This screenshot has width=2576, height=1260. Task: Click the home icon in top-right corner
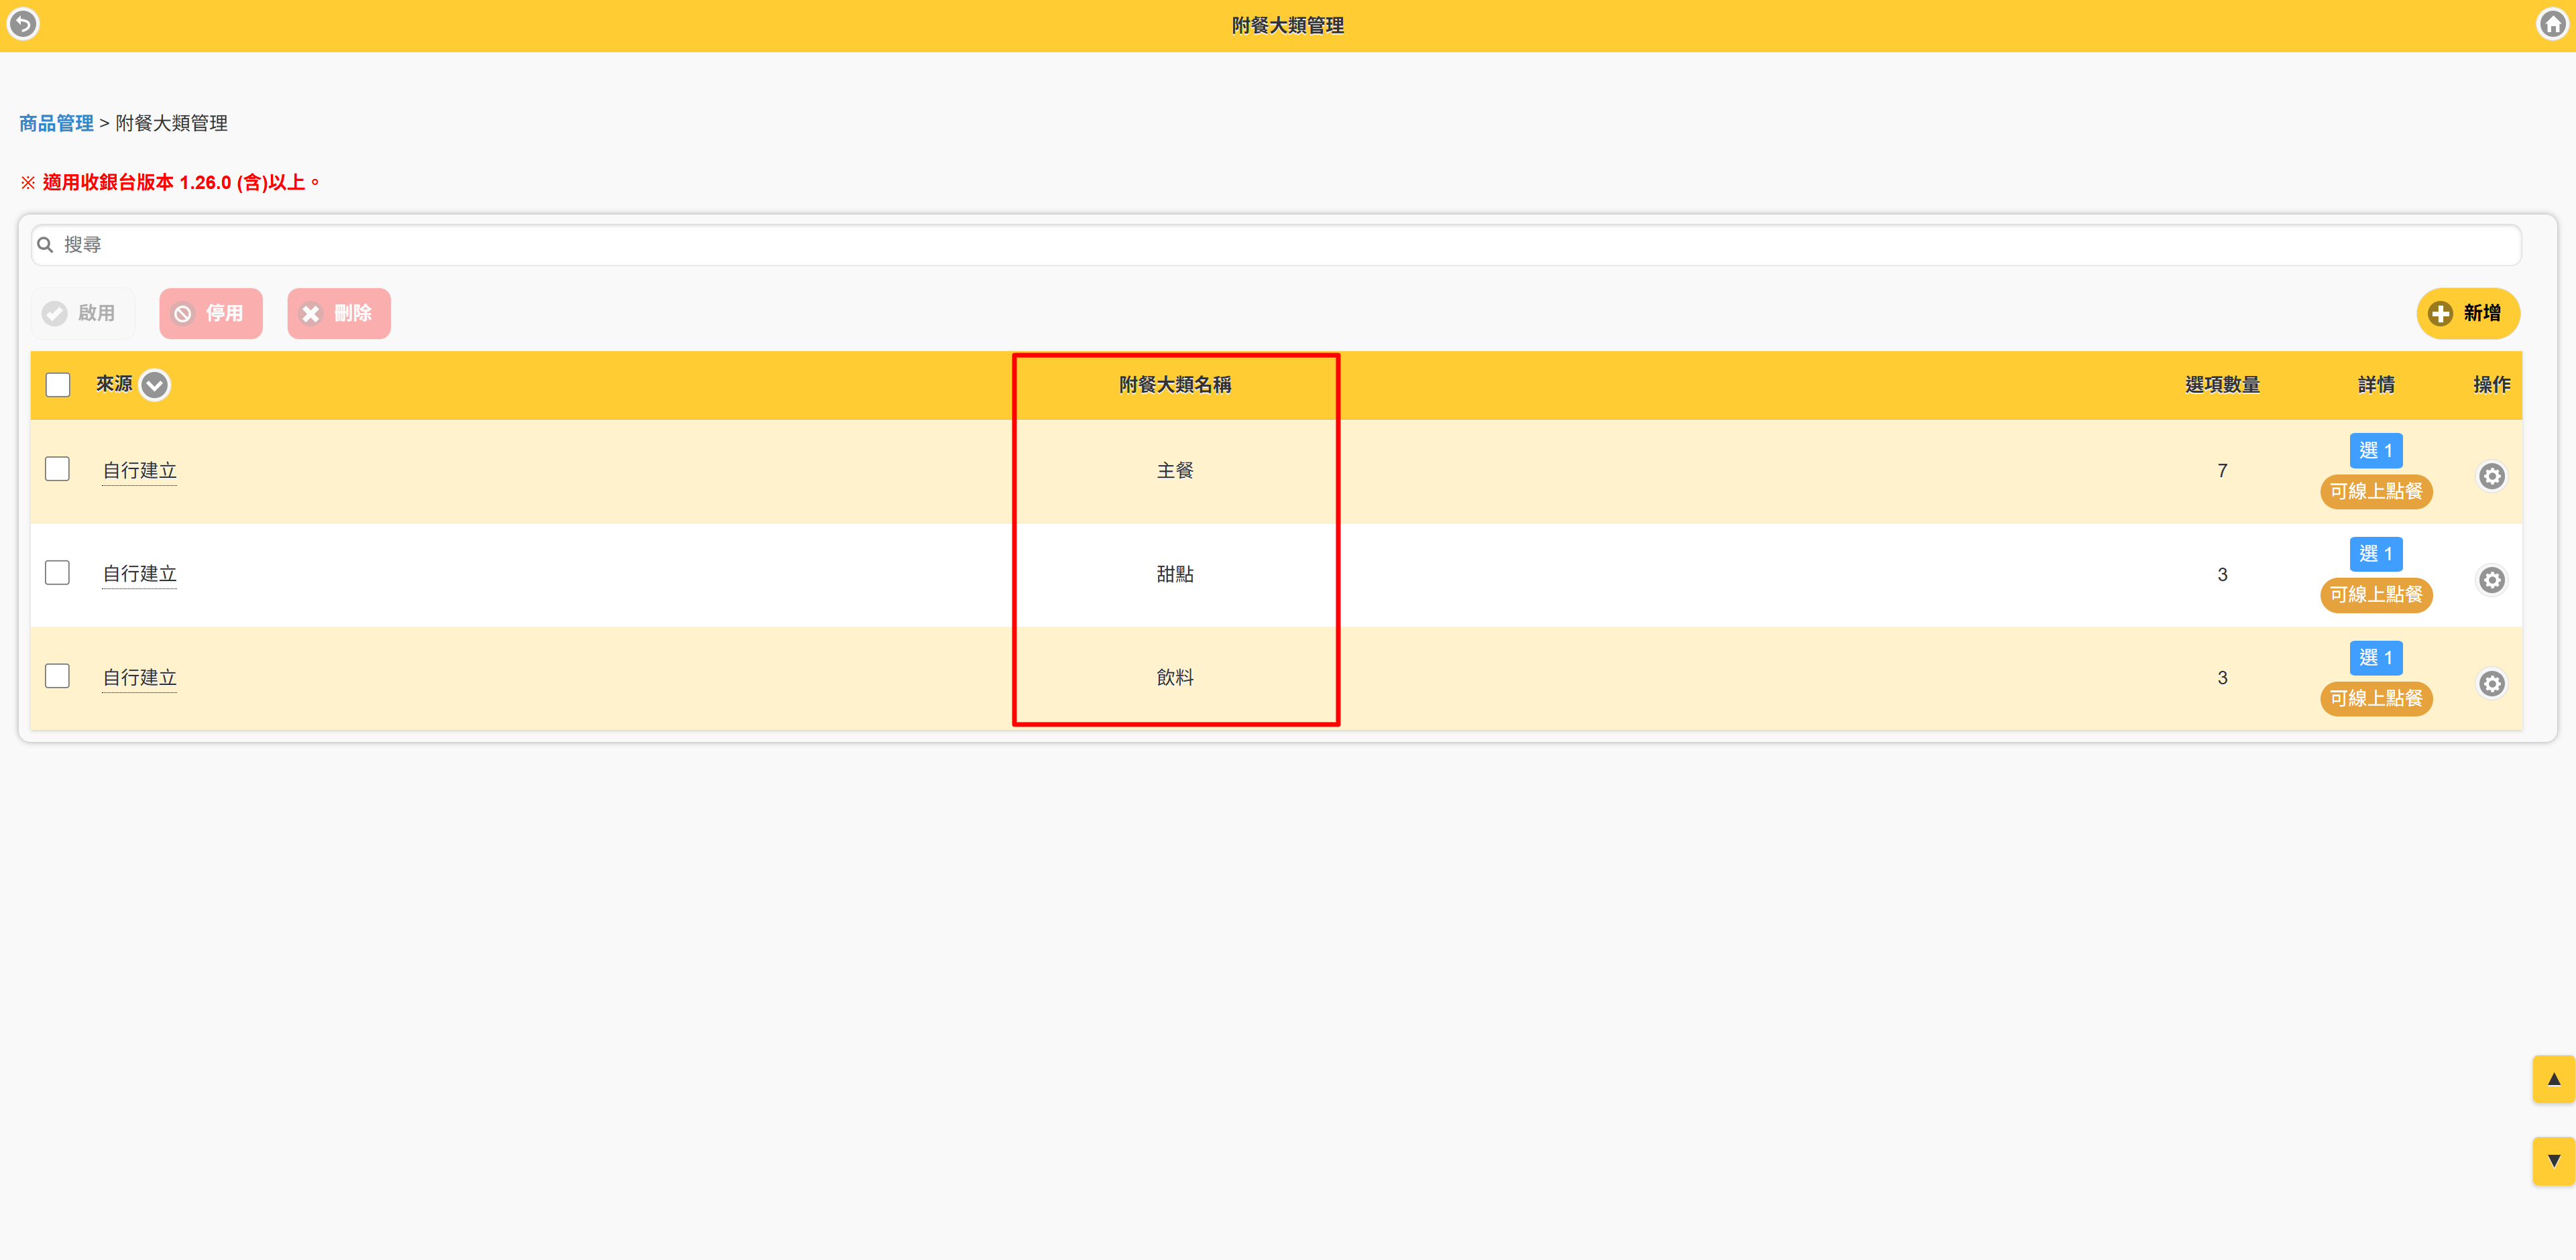click(x=2552, y=24)
